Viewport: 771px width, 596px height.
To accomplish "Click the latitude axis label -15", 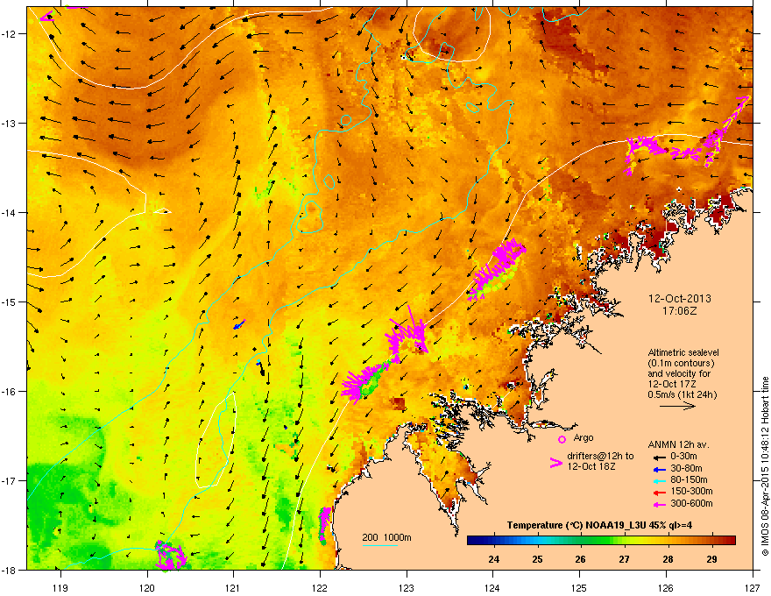I will (x=11, y=302).
